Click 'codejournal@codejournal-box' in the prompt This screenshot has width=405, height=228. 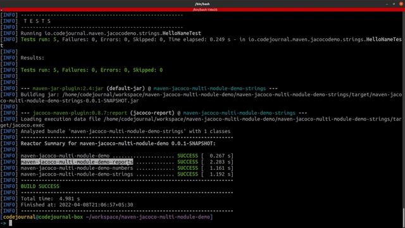tap(43, 217)
